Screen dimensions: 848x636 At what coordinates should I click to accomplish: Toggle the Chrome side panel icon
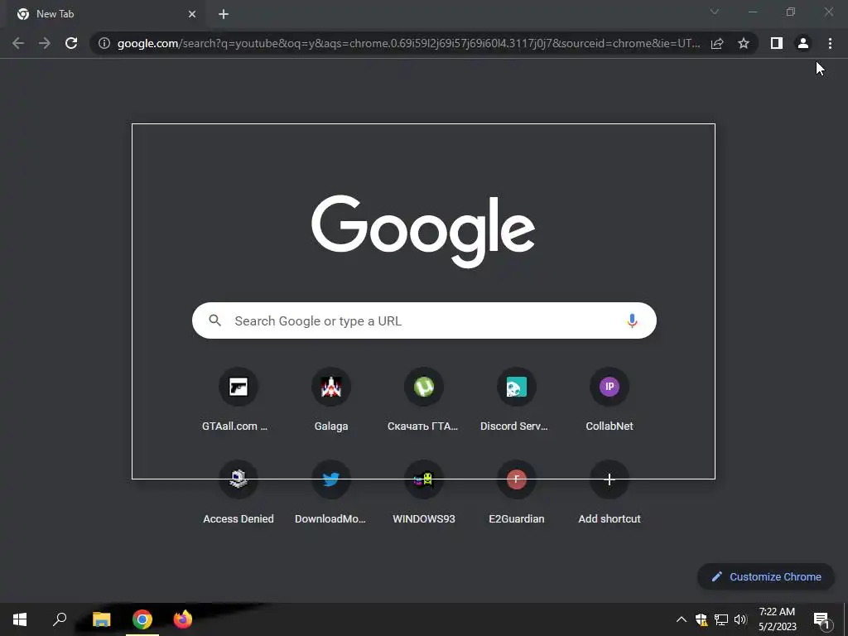click(777, 43)
